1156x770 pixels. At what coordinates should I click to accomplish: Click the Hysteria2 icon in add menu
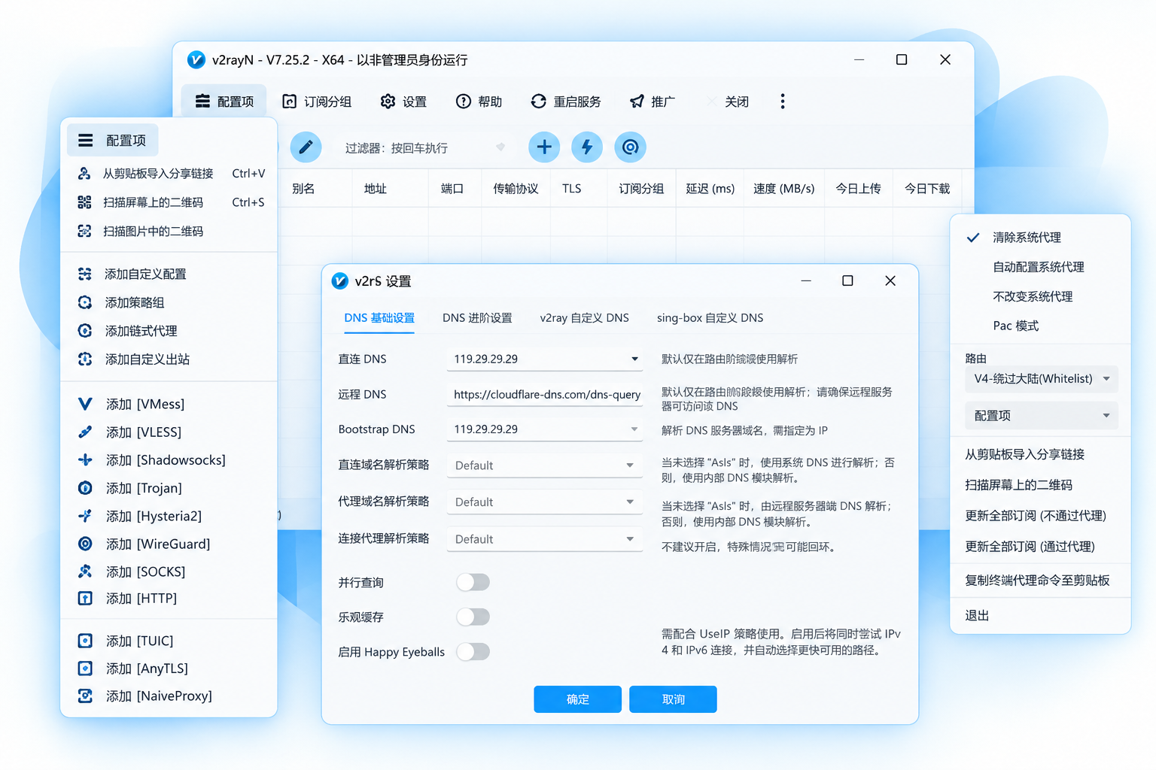[x=85, y=516]
